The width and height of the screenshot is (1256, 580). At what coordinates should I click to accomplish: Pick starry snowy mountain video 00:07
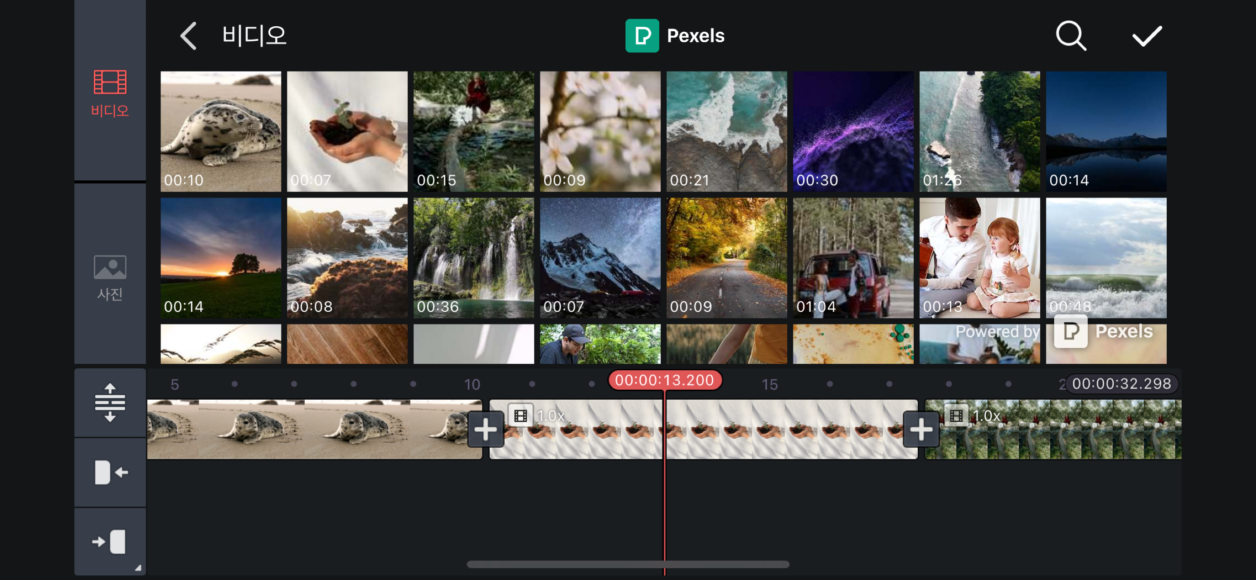pyautogui.click(x=600, y=258)
